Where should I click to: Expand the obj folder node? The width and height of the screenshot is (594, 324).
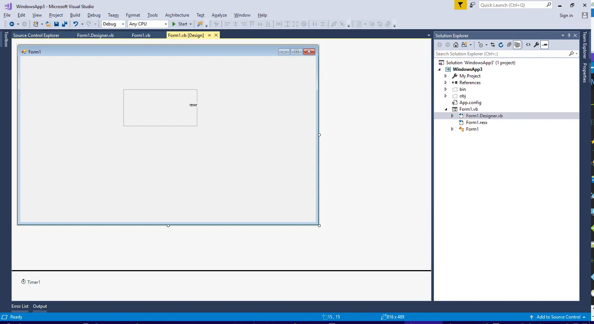click(x=445, y=96)
